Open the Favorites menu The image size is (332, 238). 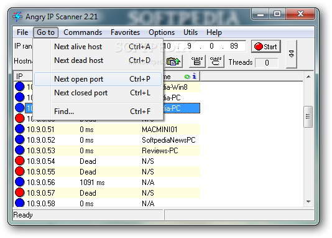pos(125,32)
